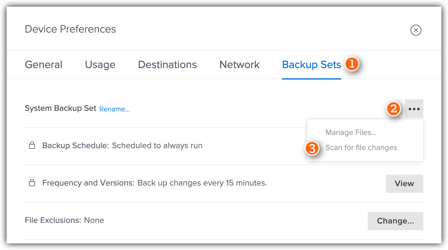The height and width of the screenshot is (250, 448).
Task: Select the Backup Schedule row
Action: tap(122, 145)
